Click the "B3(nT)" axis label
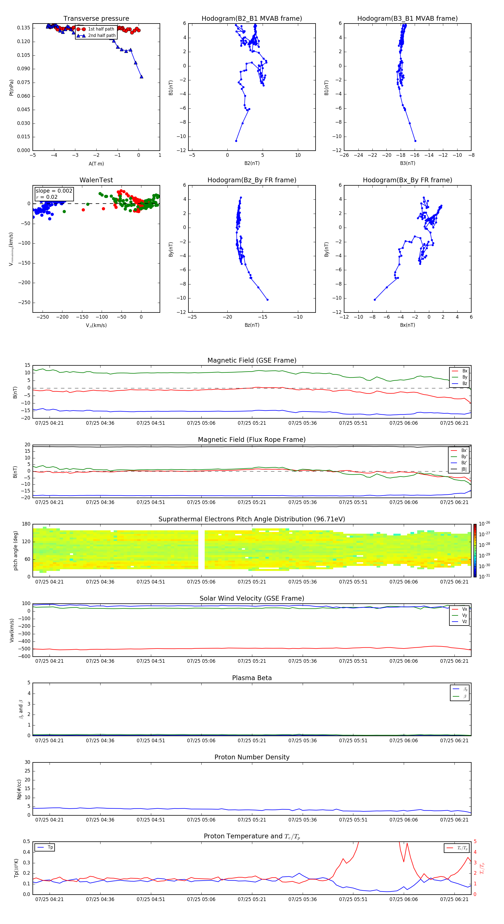 click(407, 163)
